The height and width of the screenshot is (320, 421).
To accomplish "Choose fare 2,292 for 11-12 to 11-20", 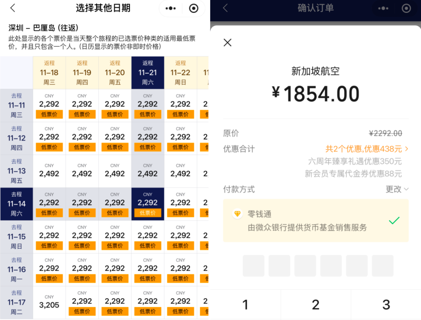I will 115,138.
